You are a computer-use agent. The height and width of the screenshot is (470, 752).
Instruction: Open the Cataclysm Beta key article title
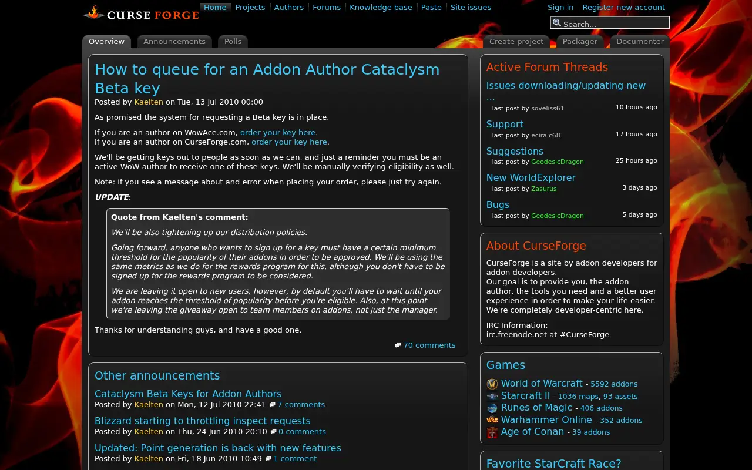(x=267, y=79)
